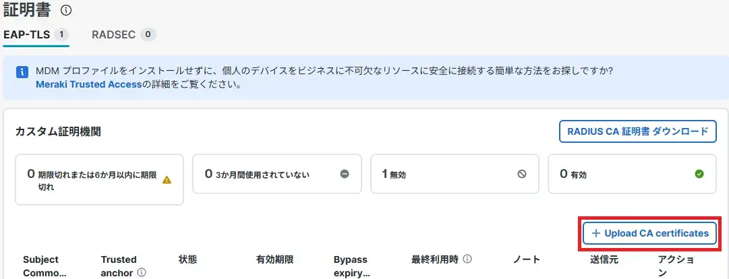
Task: Click info icon next to Trusted anchor
Action: coord(142,273)
